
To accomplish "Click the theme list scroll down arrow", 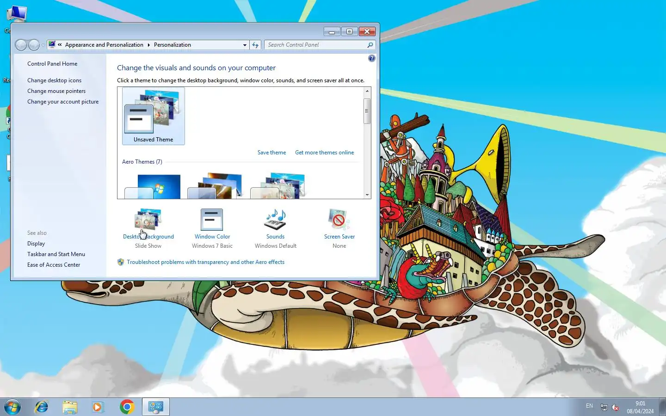I will coord(367,195).
